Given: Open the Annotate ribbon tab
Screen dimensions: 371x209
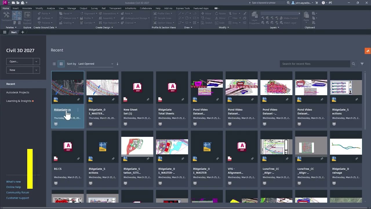Looking at the screenshot, I should click(x=27, y=8).
